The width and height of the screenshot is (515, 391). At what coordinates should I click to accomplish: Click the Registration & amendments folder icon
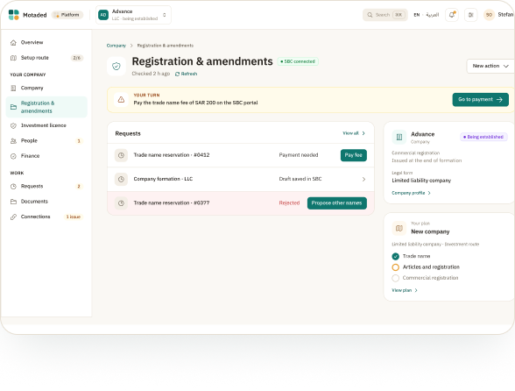pos(13,107)
